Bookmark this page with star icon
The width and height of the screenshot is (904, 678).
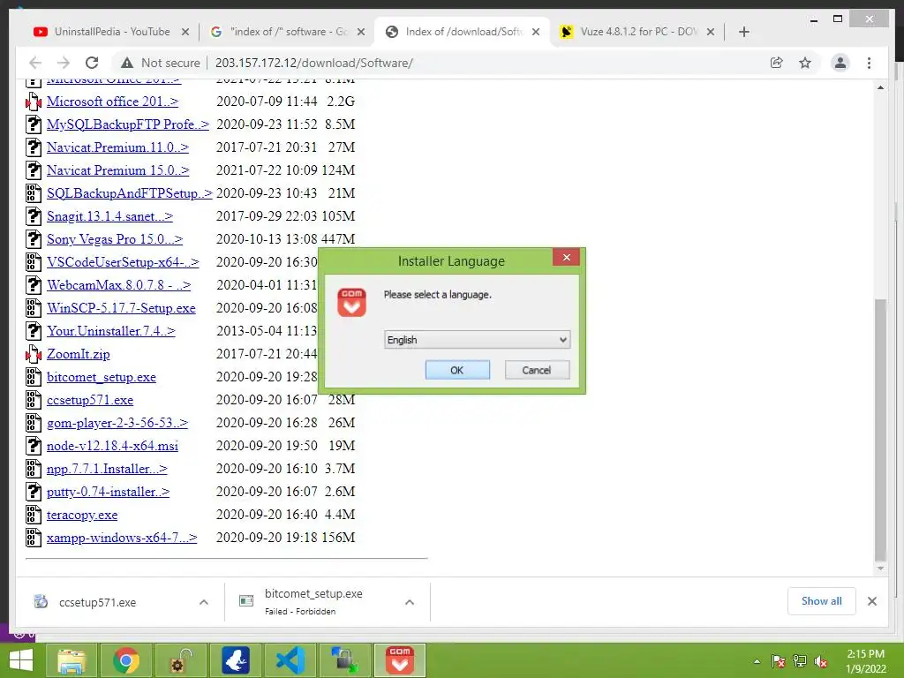tap(805, 63)
